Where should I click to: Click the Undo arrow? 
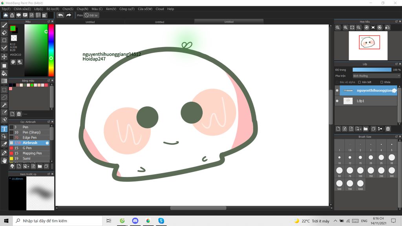pyautogui.click(x=60, y=15)
